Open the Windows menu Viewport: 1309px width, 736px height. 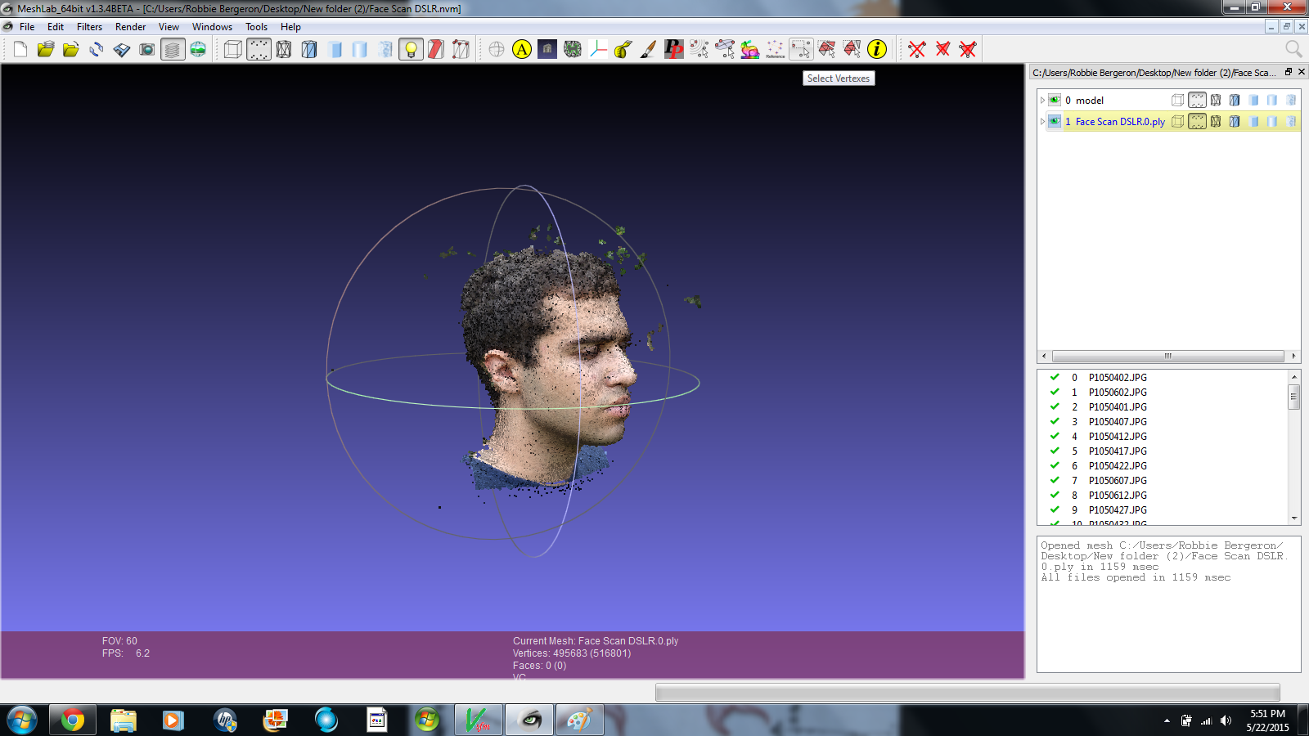[212, 27]
